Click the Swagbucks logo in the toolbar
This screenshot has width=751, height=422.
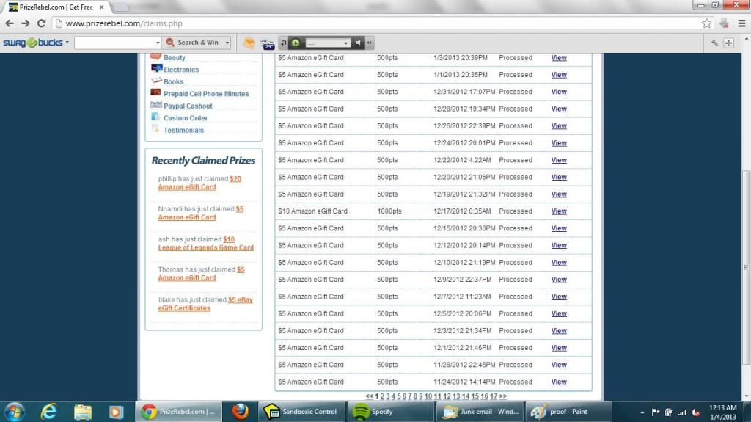click(32, 43)
